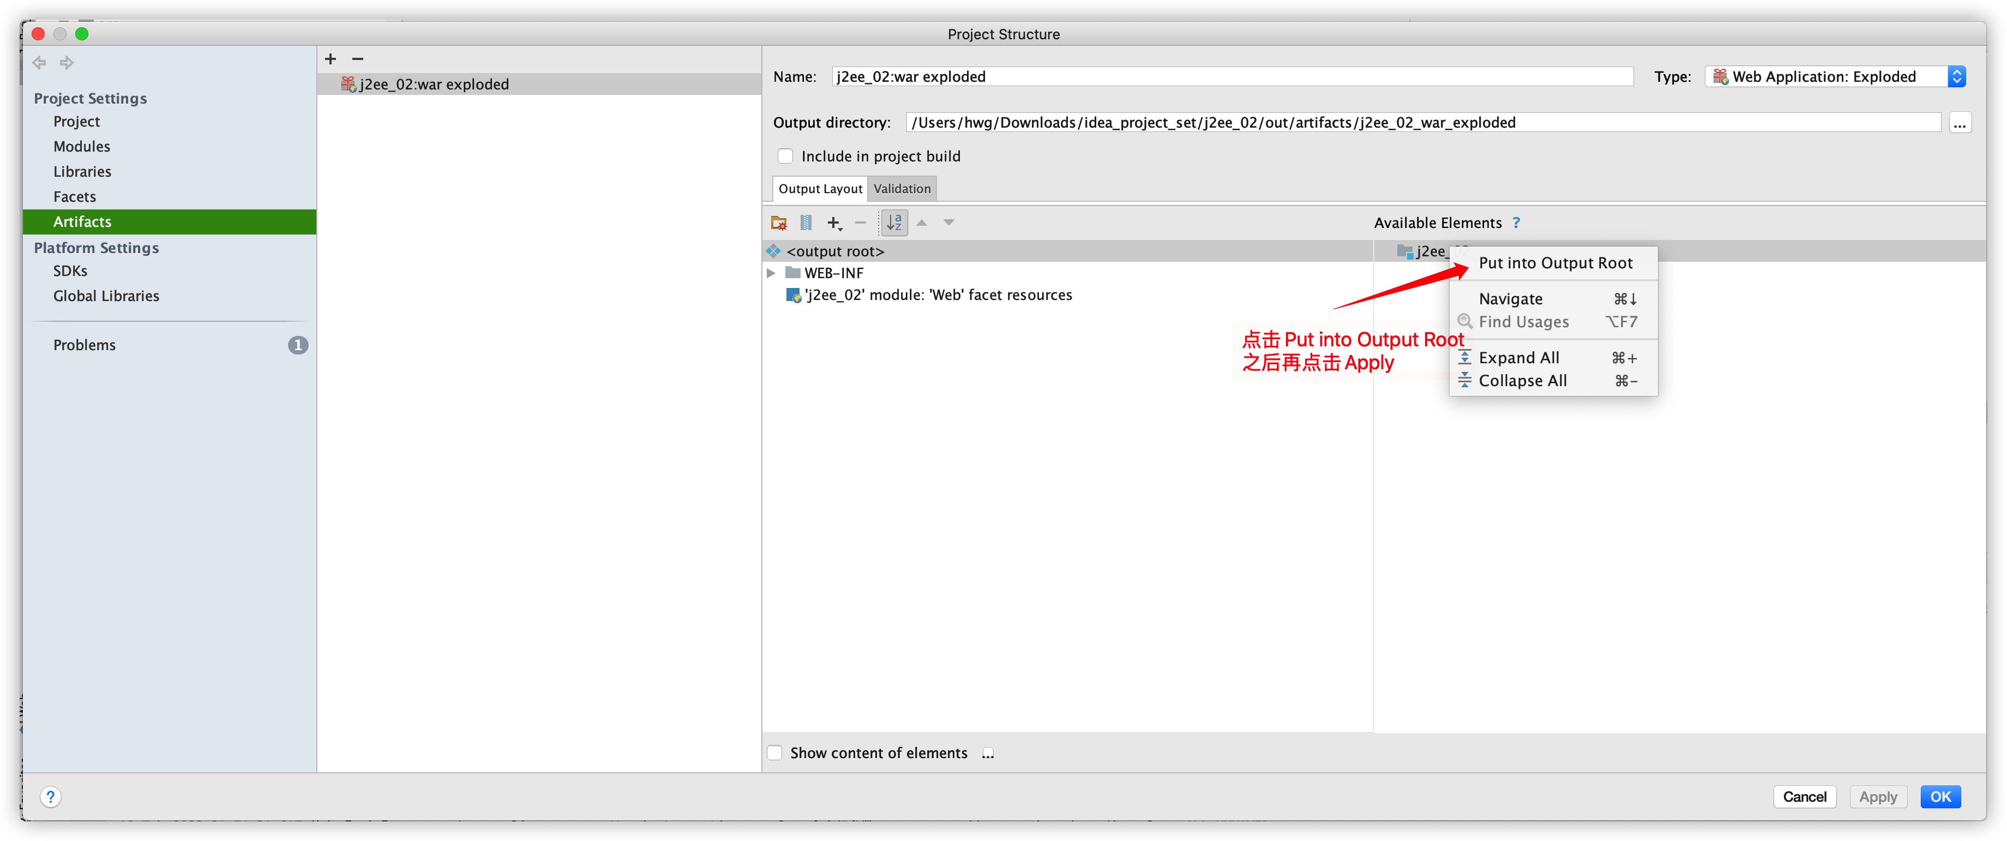2007x841 pixels.
Task: Click the Create Archive icon
Action: [x=807, y=223]
